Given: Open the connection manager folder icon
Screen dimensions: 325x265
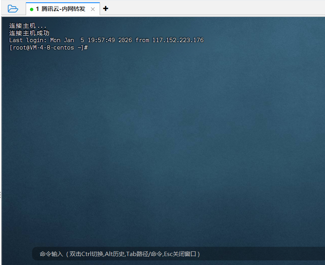Looking at the screenshot, I should click(x=13, y=9).
